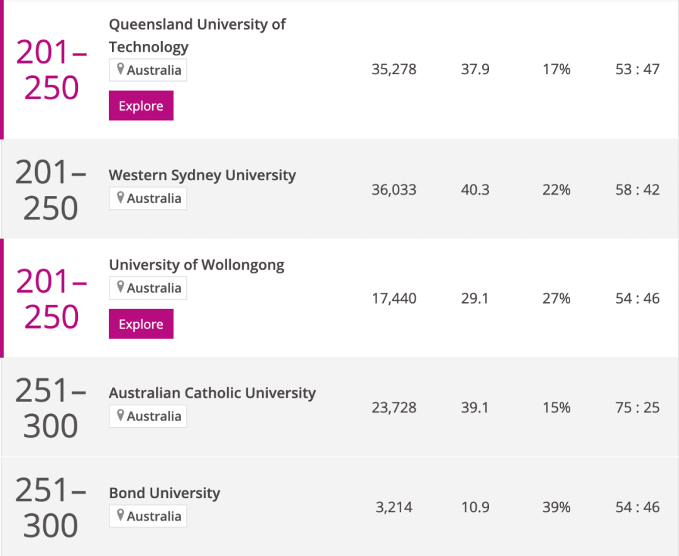Click the map pin icon under Bond University
The height and width of the screenshot is (556, 679).
point(120,515)
